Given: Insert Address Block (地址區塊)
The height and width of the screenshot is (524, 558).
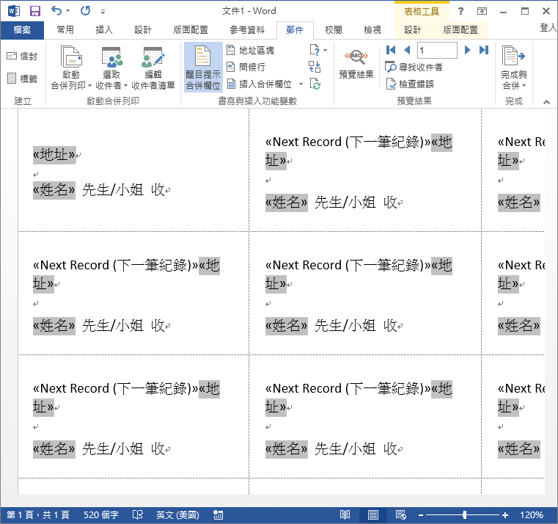Looking at the screenshot, I should pyautogui.click(x=251, y=50).
